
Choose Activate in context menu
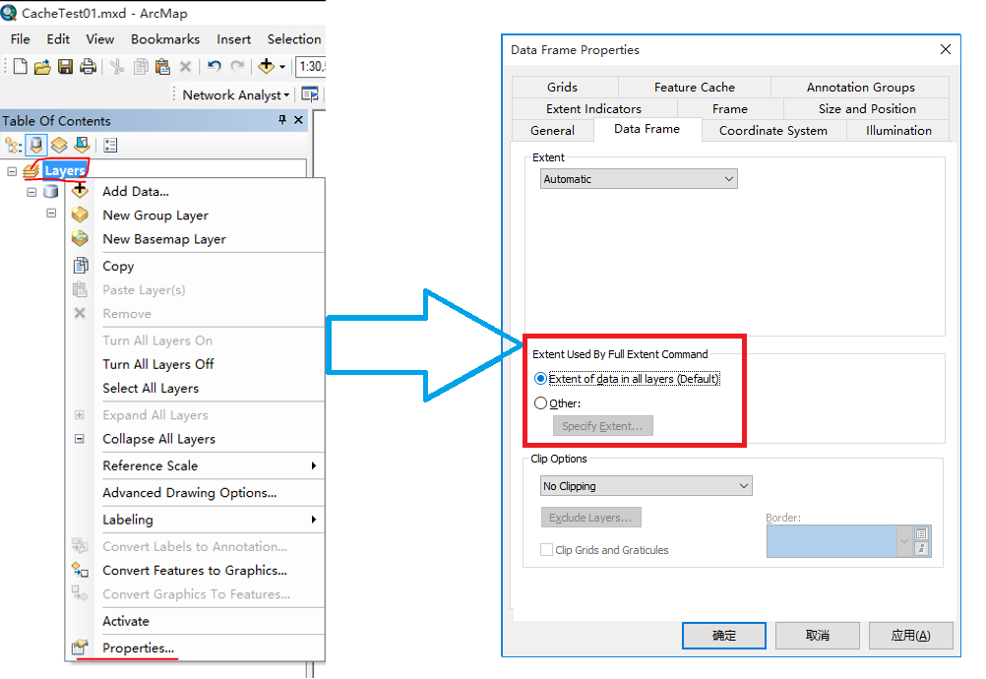[195, 621]
